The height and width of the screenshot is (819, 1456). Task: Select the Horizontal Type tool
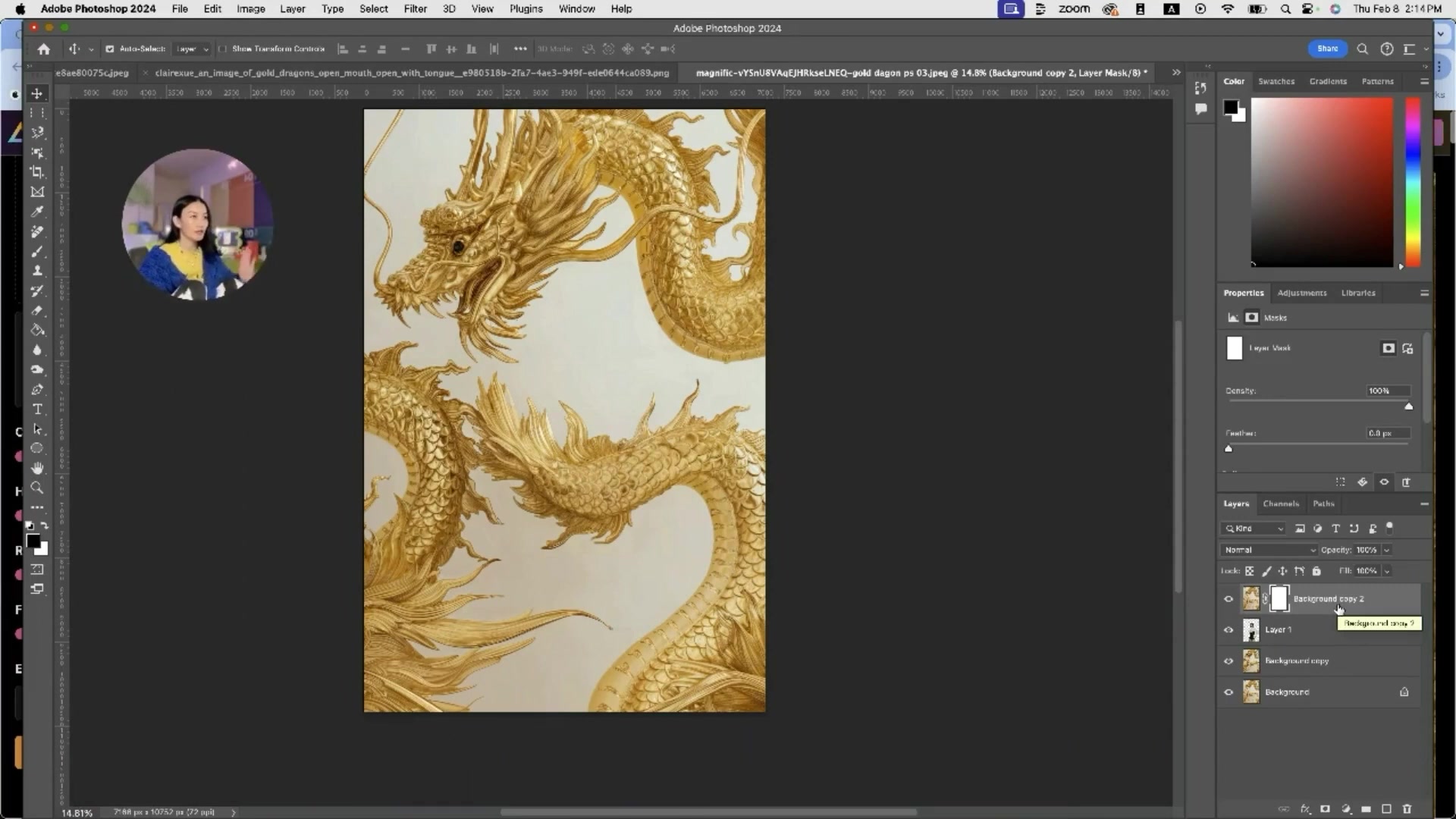pyautogui.click(x=37, y=409)
